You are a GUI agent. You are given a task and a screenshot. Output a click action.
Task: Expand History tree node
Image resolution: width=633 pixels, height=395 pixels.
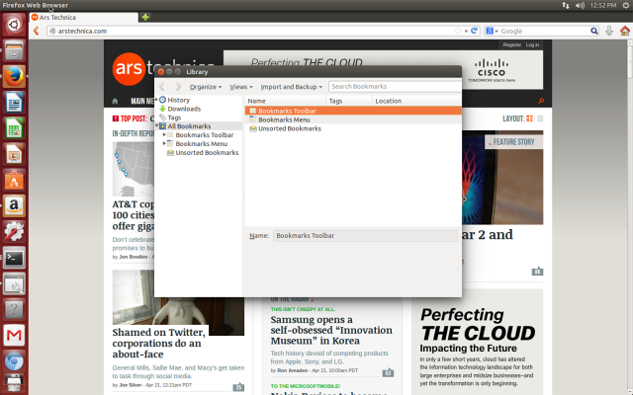click(156, 100)
